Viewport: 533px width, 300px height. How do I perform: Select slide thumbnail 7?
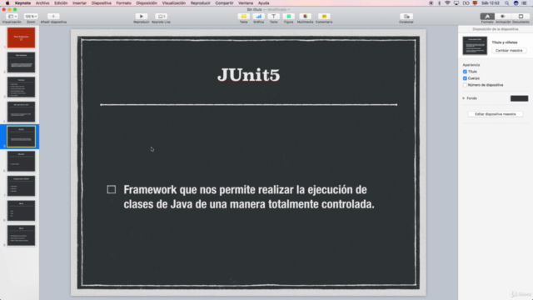pos(21,186)
